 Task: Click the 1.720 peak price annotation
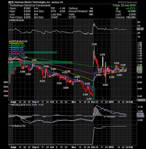pos(94,44)
